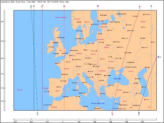Select the Jupiter symbol at the top edge
164x123 pixels.
pyautogui.click(x=139, y=6)
